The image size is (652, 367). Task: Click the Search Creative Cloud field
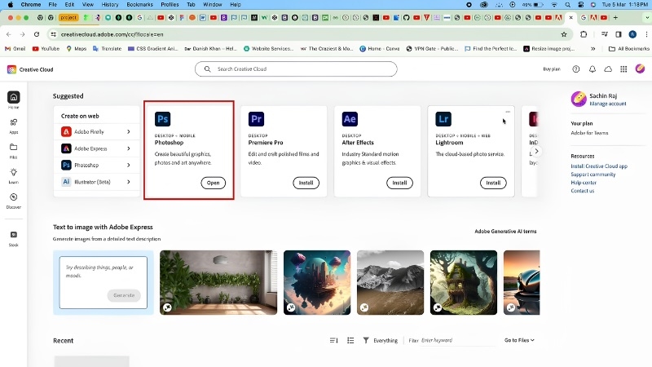(296, 69)
